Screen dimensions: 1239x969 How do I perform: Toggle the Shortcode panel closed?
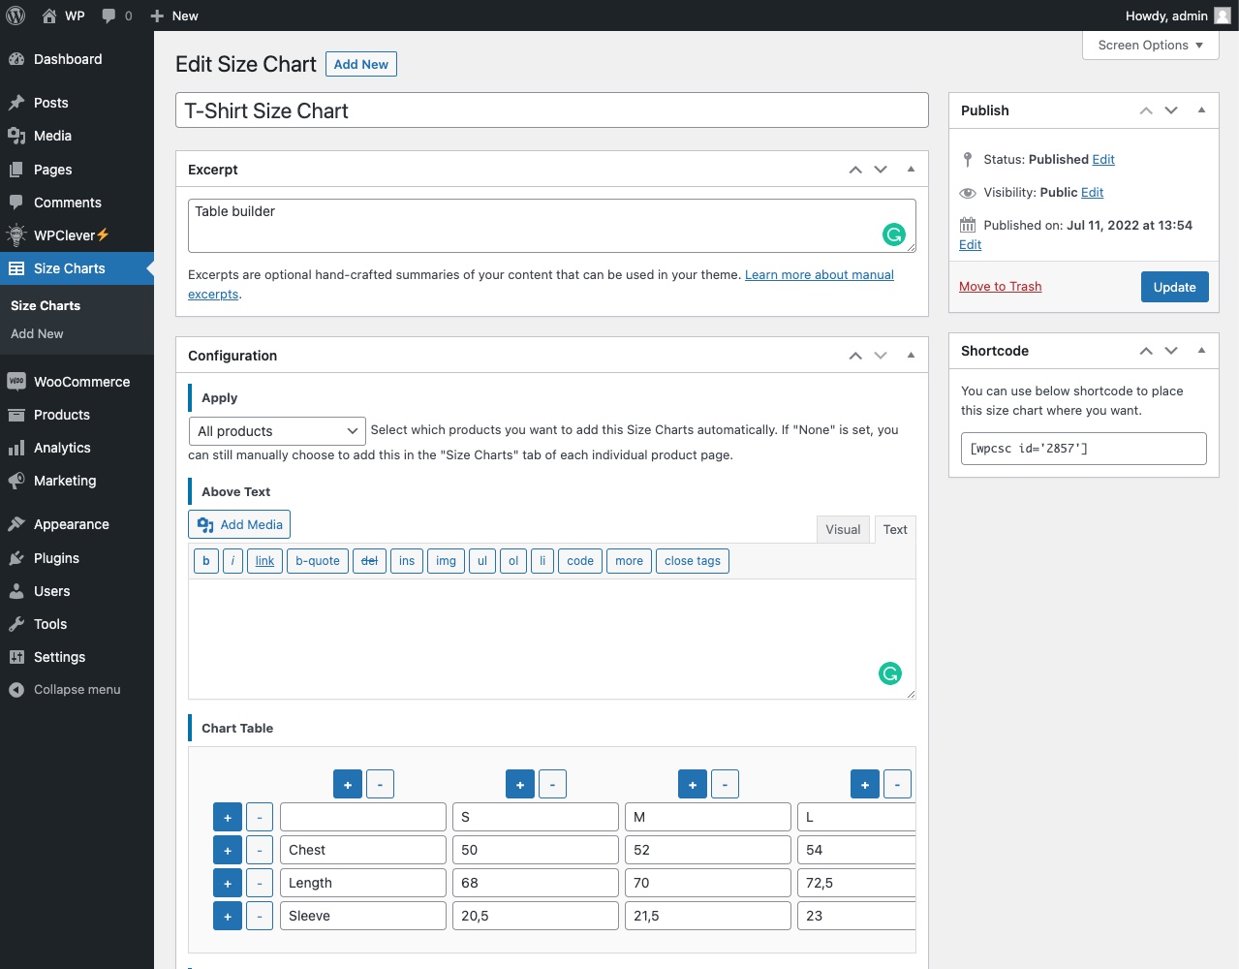tap(1201, 351)
